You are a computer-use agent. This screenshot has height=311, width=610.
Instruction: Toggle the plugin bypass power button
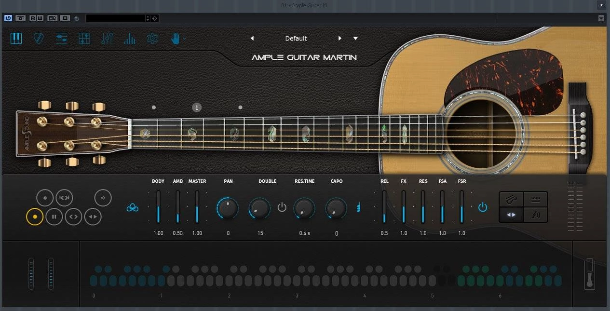pos(8,18)
